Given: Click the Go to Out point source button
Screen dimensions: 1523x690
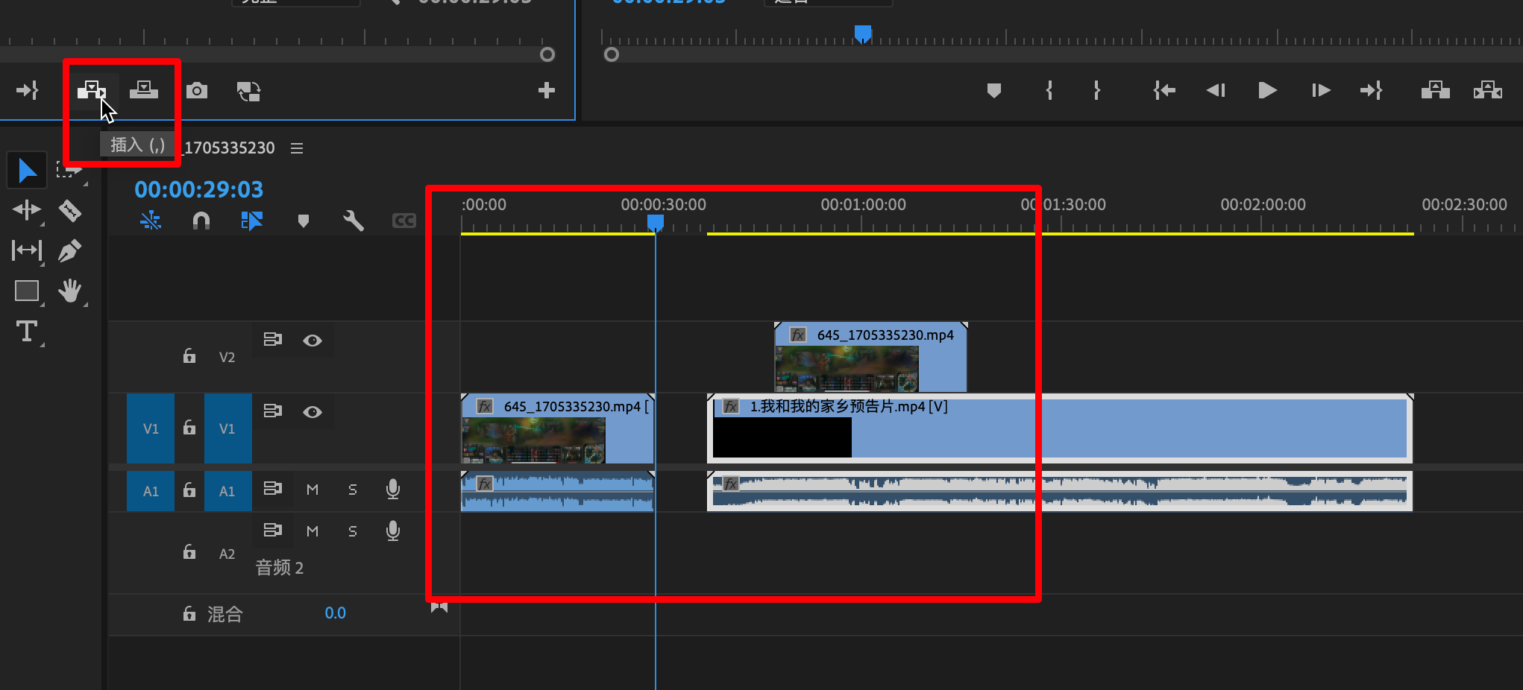Looking at the screenshot, I should tap(28, 91).
